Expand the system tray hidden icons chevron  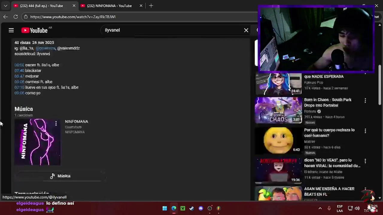(x=320, y=208)
